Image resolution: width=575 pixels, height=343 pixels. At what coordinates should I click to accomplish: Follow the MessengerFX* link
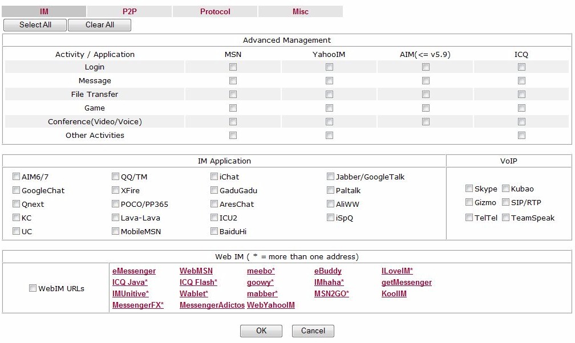coord(138,305)
